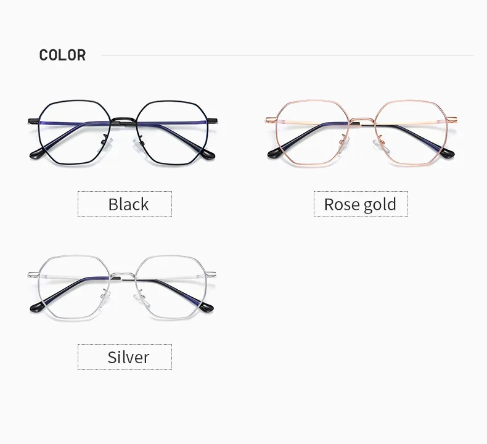487x444 pixels.
Task: Click the left black temple tip of black glasses
Action: pyautogui.click(x=36, y=154)
